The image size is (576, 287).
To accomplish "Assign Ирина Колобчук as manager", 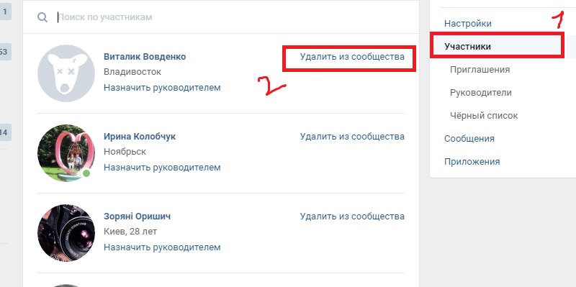I will pyautogui.click(x=162, y=168).
